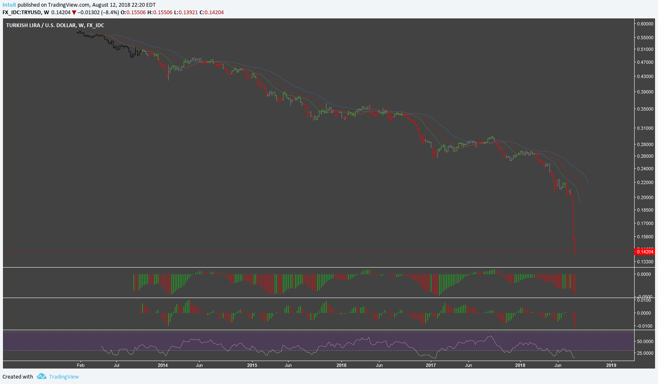The height and width of the screenshot is (384, 658).
Task: Click the 0.35000 price axis label
Action: tap(645, 109)
